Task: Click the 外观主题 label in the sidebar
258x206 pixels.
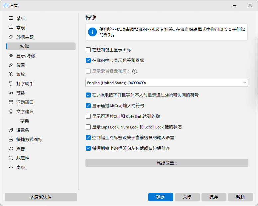Action: (x=25, y=37)
